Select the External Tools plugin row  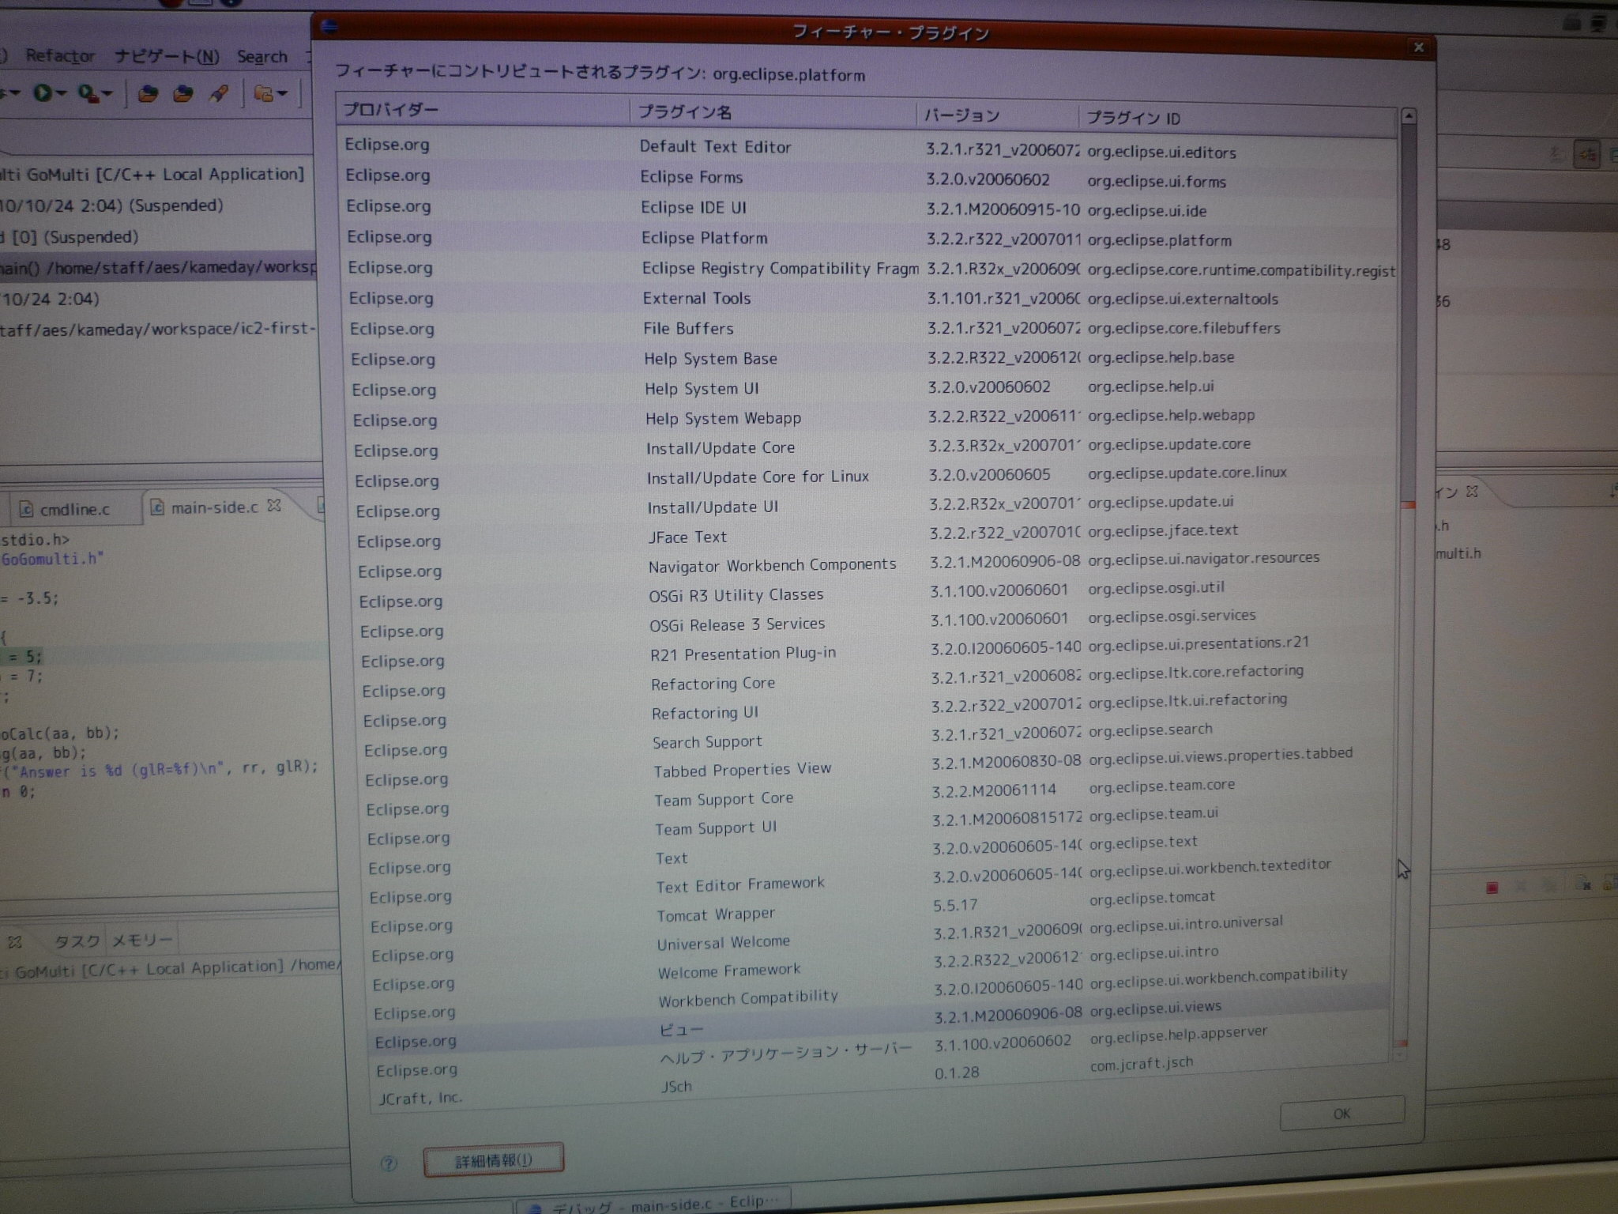click(x=869, y=298)
